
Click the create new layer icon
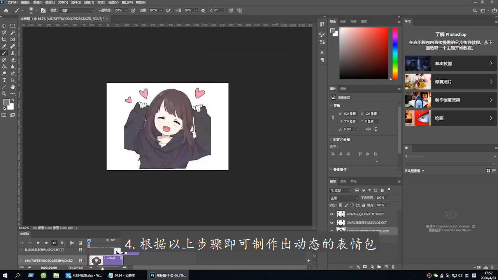pyautogui.click(x=386, y=267)
